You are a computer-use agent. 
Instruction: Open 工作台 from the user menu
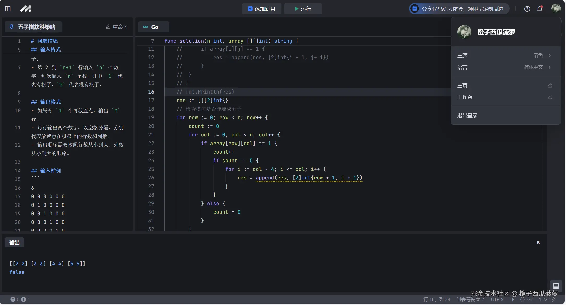click(505, 97)
